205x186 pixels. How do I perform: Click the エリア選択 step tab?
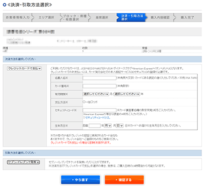46,17
